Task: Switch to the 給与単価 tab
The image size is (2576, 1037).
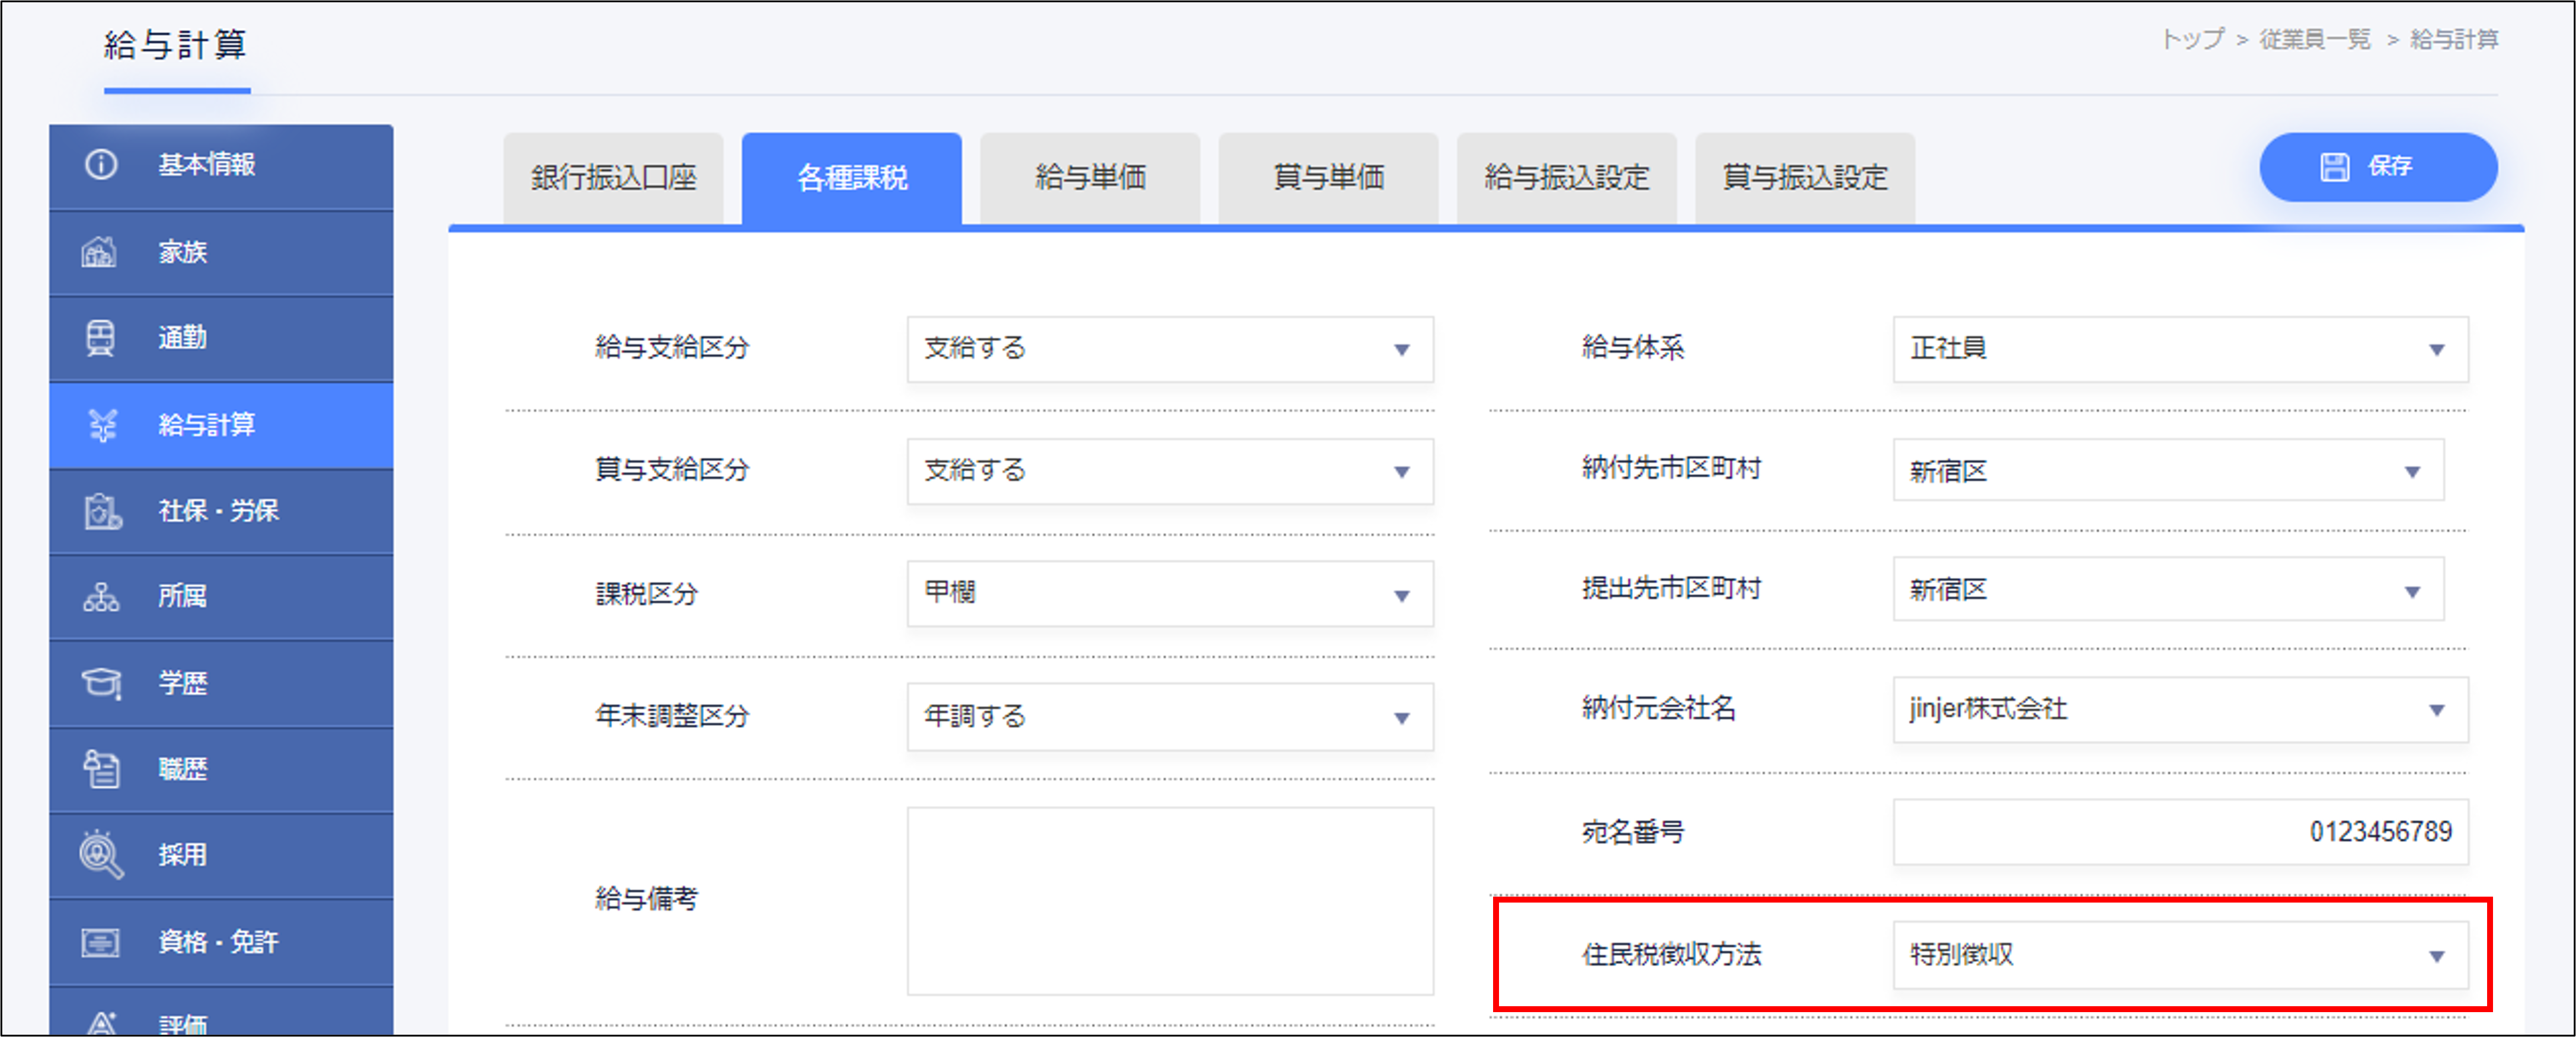Action: [1090, 179]
